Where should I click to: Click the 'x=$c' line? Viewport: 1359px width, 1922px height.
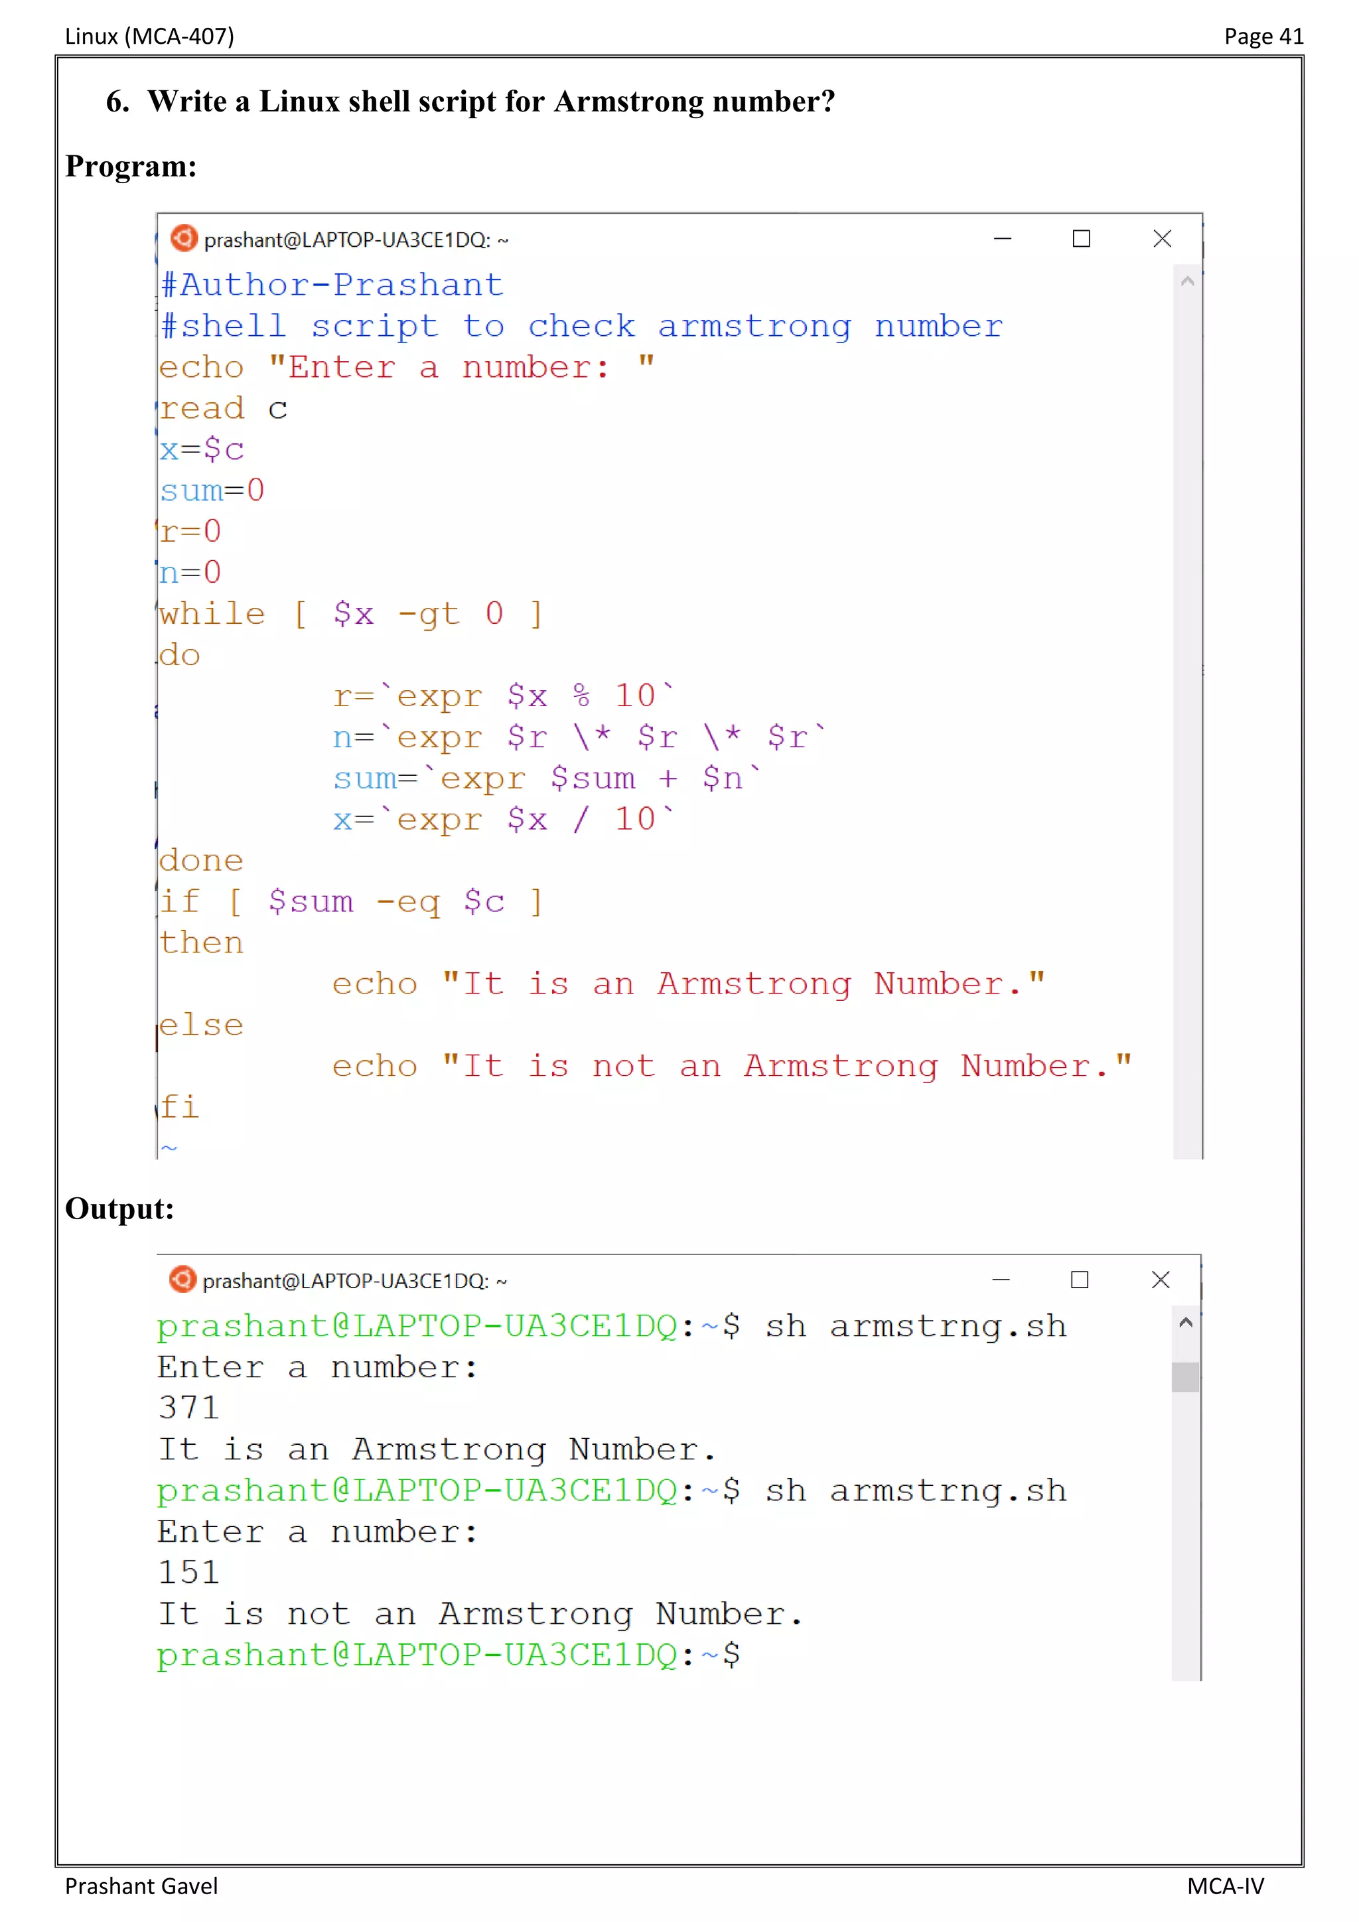[x=202, y=449]
